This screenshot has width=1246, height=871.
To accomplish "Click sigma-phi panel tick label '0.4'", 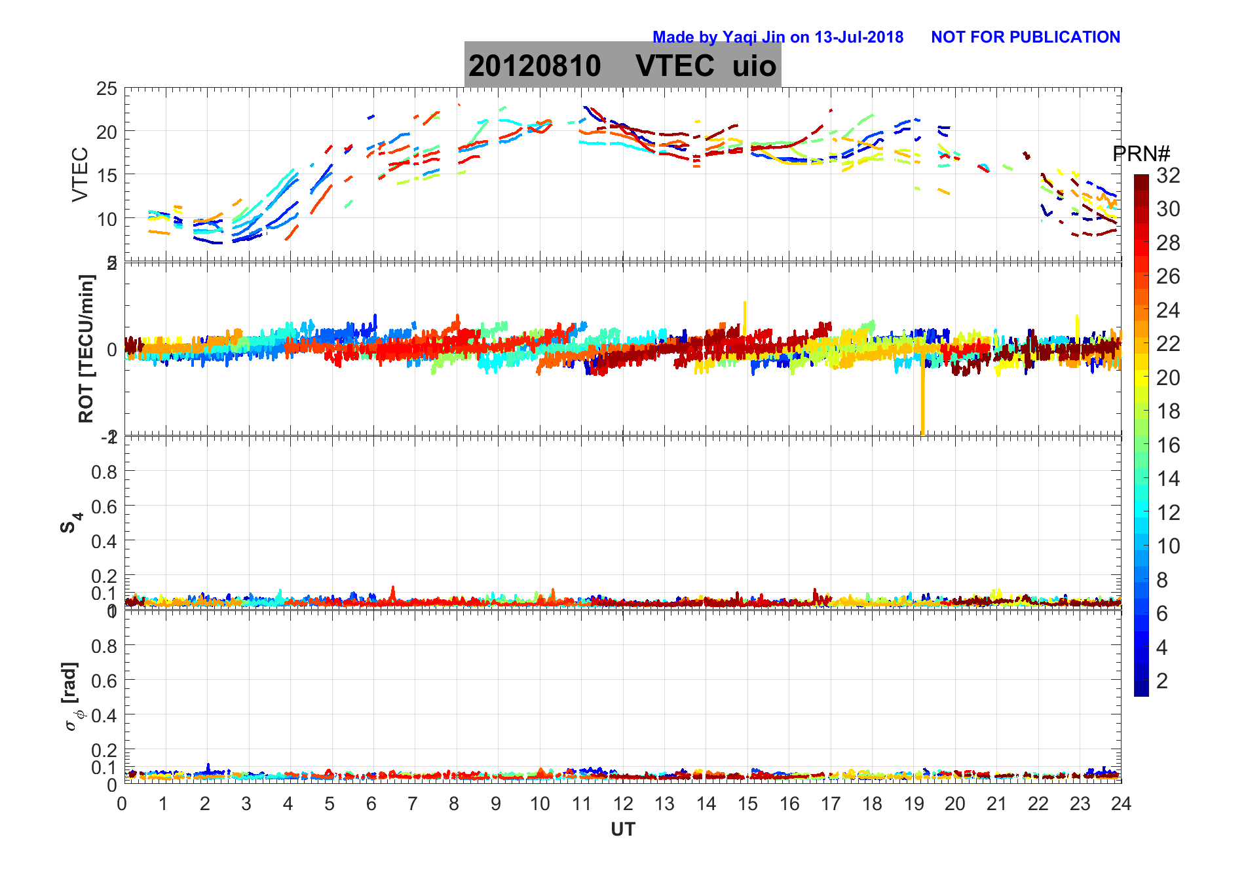I will pos(104,716).
